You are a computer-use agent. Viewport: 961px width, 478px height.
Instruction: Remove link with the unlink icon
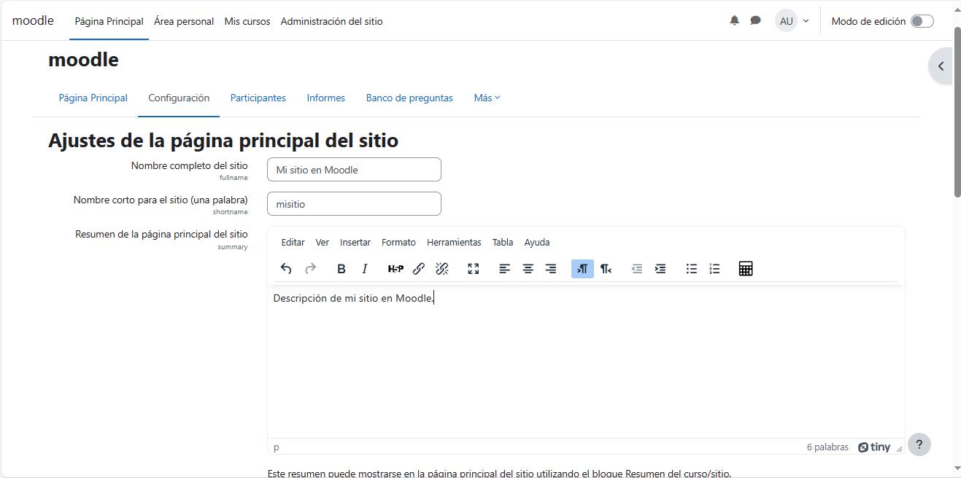(442, 269)
